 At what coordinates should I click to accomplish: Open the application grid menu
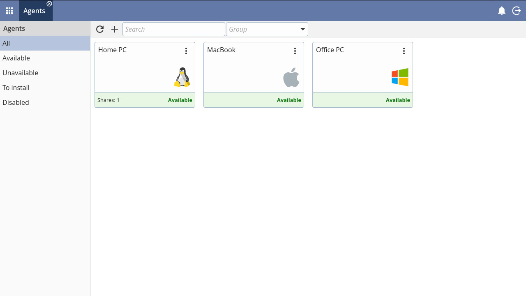[x=9, y=11]
